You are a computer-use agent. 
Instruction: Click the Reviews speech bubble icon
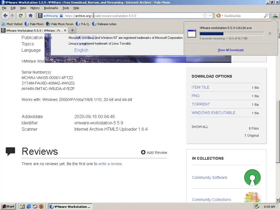(10, 151)
